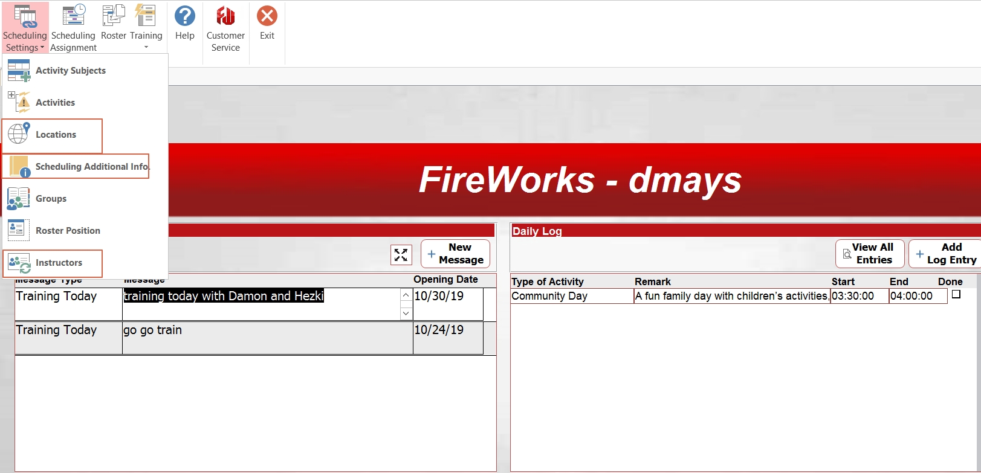Image resolution: width=981 pixels, height=473 pixels.
Task: Expand the Scheduling Settings dropdown arrow
Action: point(42,48)
